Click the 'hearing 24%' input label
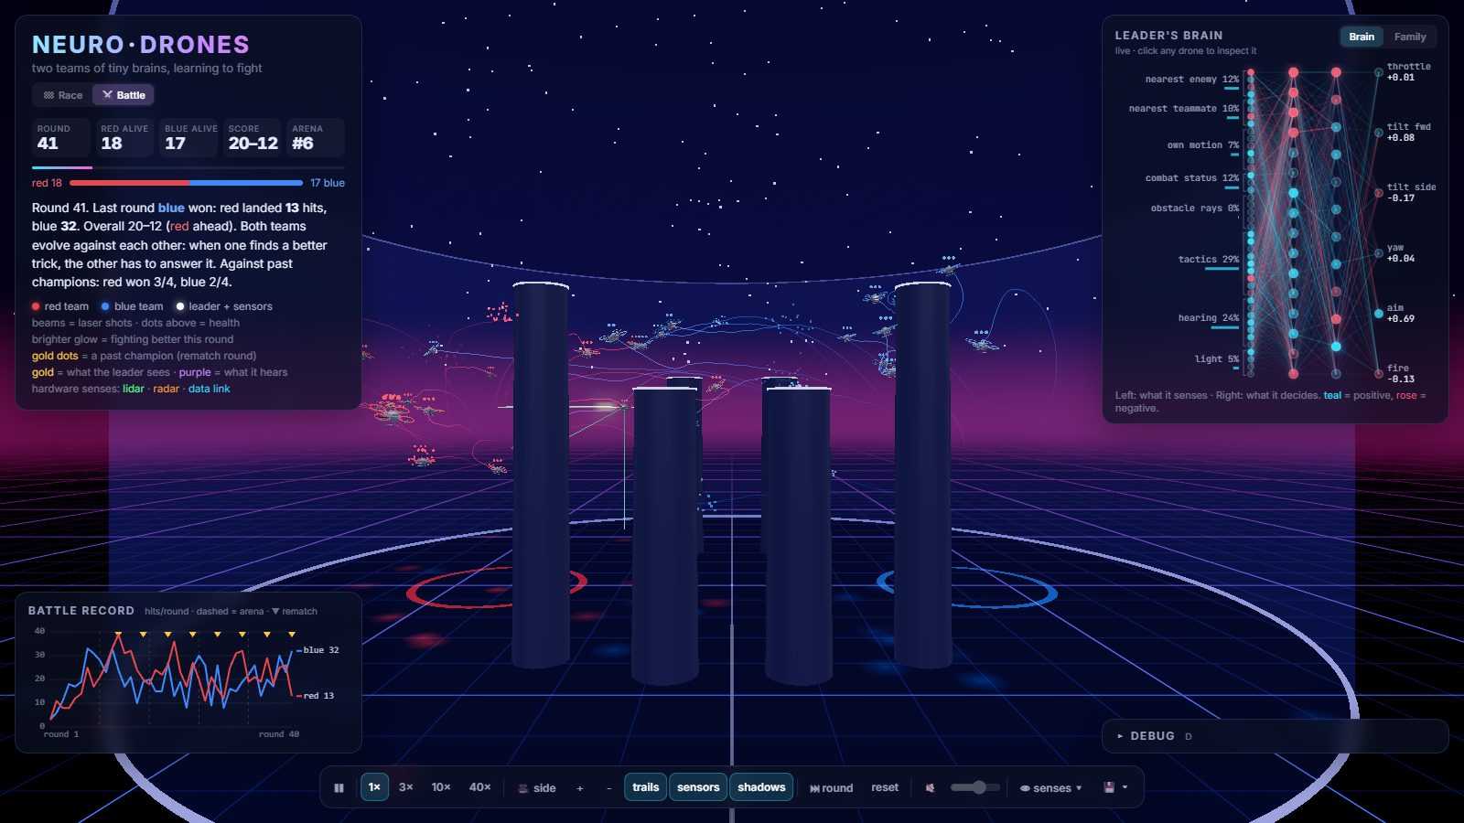The image size is (1464, 823). 1208,318
